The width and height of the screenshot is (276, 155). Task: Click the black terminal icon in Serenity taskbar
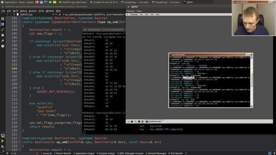pos(132,121)
